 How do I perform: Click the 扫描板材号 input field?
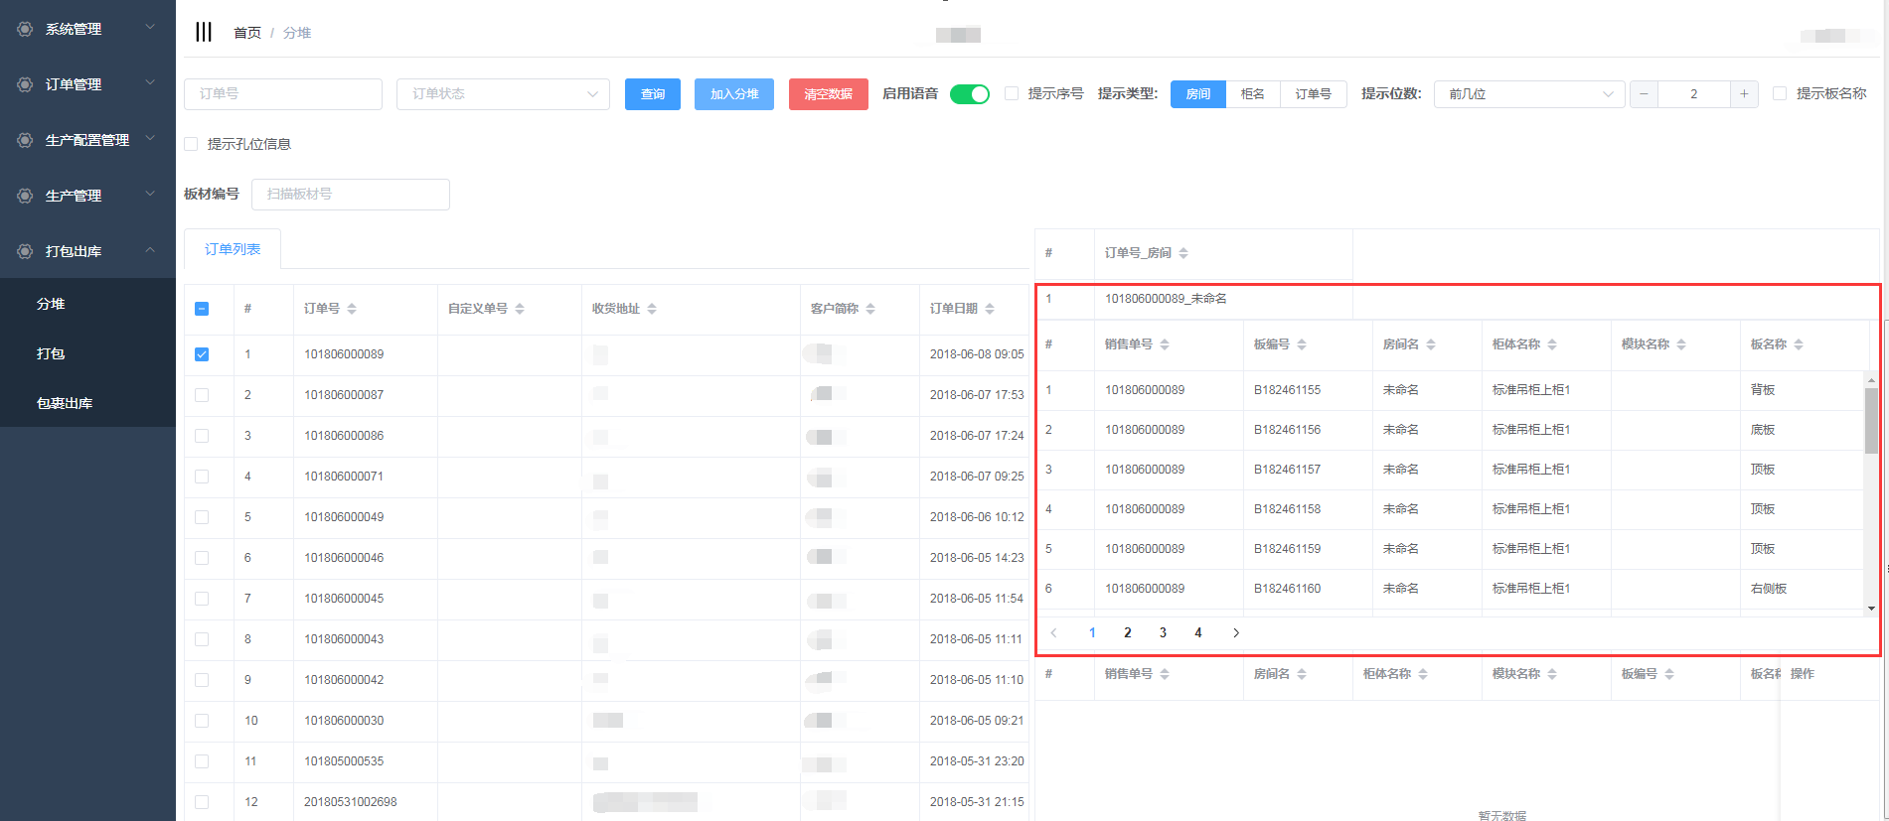[350, 195]
